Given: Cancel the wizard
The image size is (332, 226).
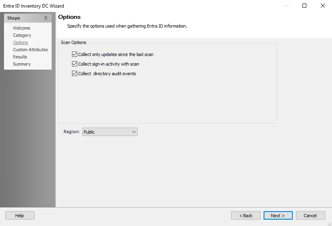Looking at the screenshot, I should point(310,216).
